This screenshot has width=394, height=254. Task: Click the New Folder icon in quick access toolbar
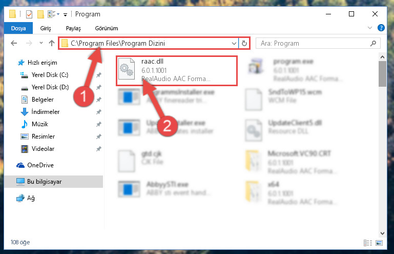(x=40, y=14)
